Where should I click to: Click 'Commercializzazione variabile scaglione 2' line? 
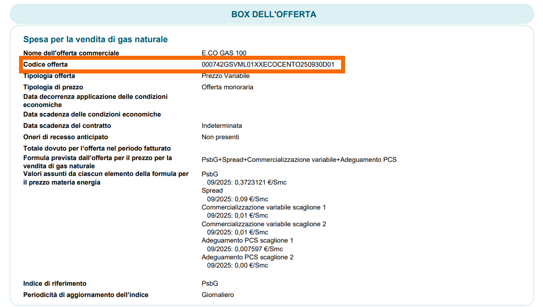pos(264,224)
